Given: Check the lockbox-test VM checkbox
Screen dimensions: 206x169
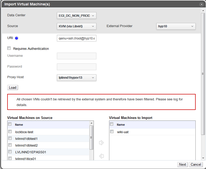Looking at the screenshot, I should click(10, 132).
